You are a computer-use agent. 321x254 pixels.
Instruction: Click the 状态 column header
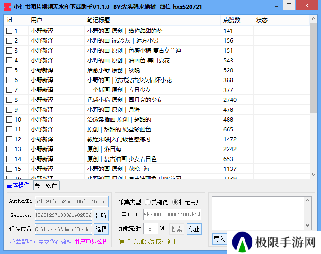282,20
